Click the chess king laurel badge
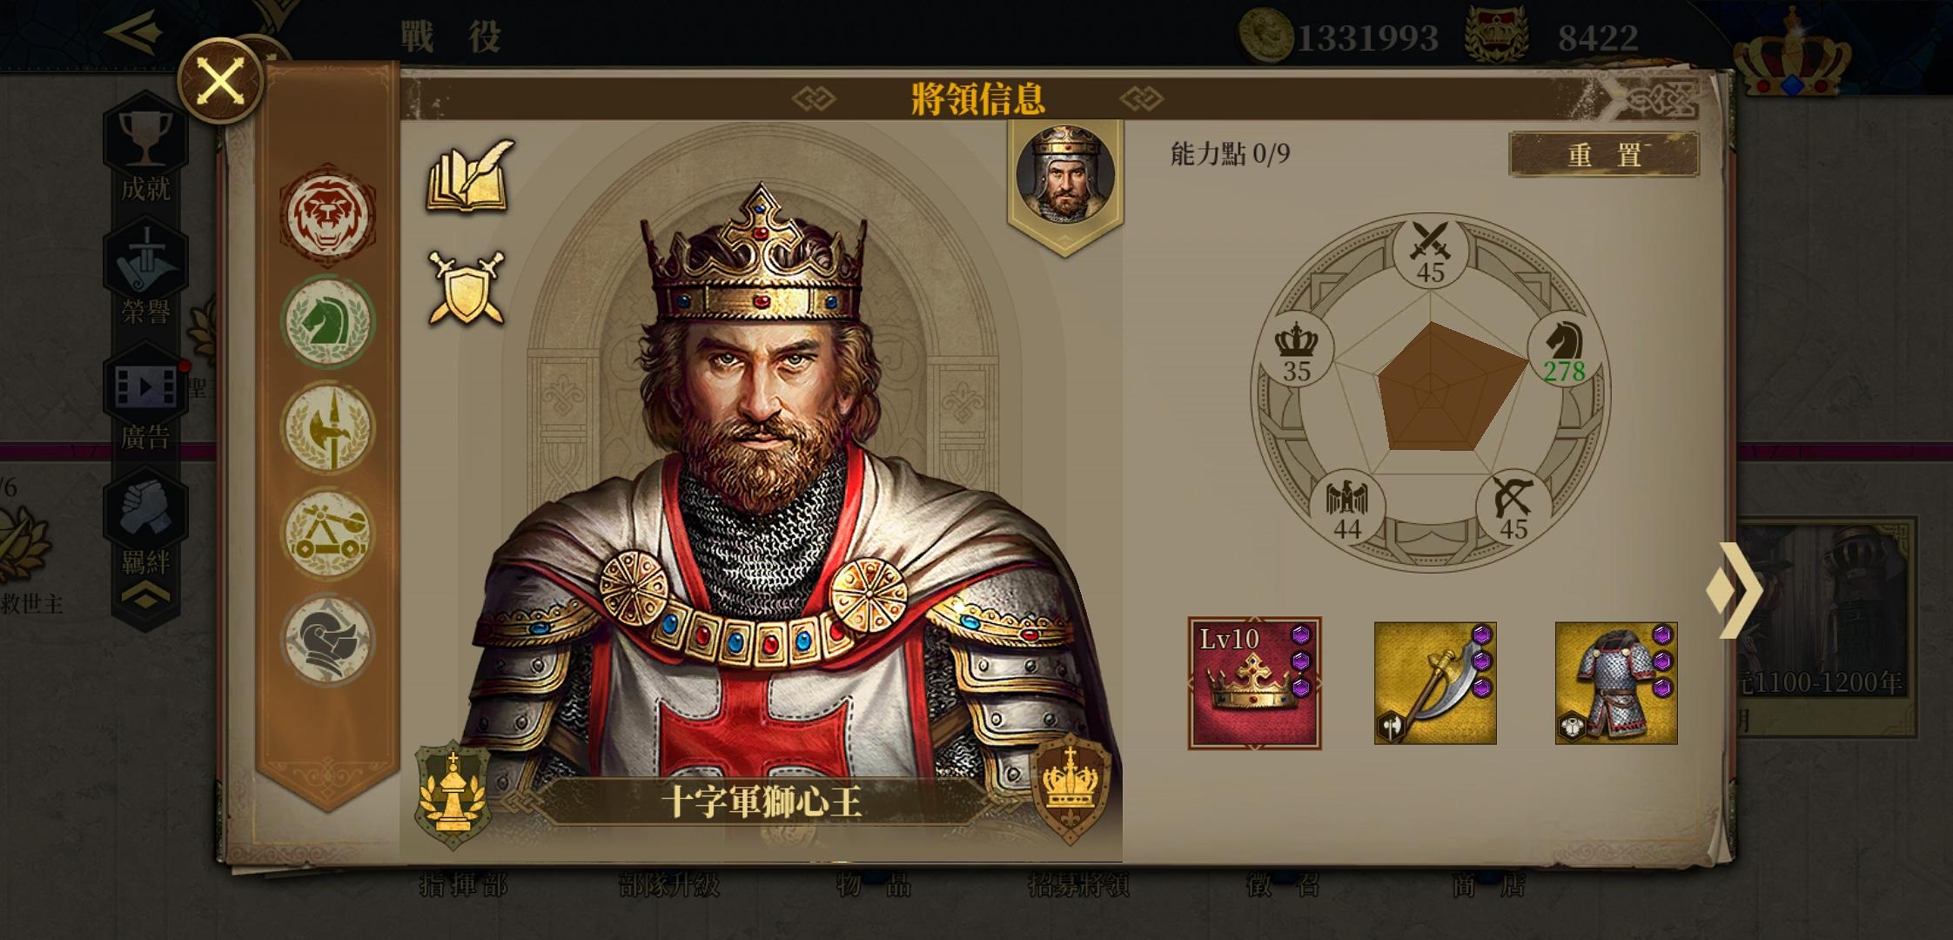The image size is (1953, 940). (453, 796)
